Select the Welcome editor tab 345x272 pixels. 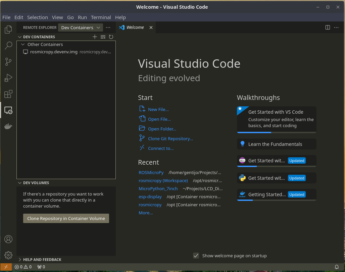[135, 27]
